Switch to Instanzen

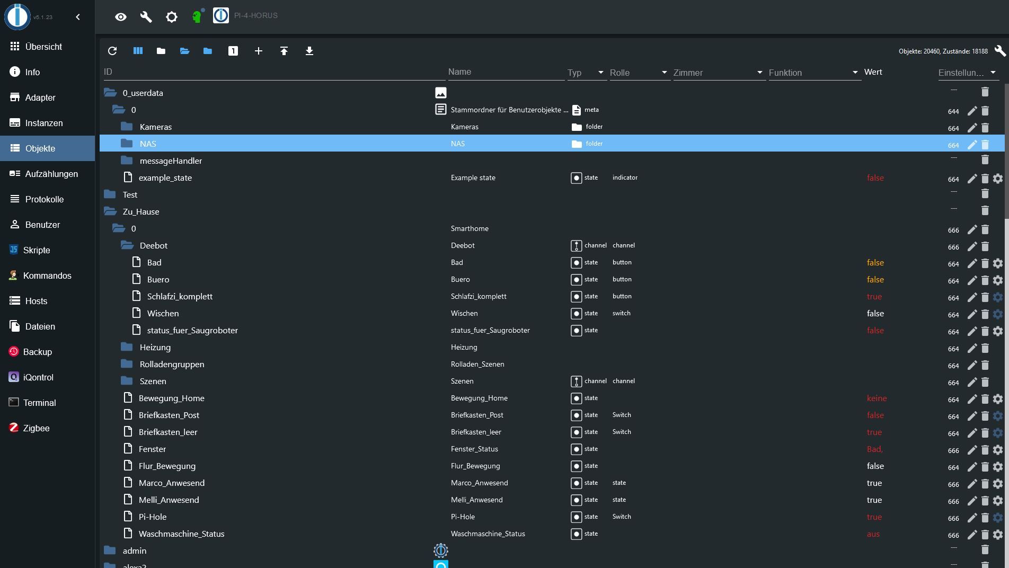tap(47, 123)
